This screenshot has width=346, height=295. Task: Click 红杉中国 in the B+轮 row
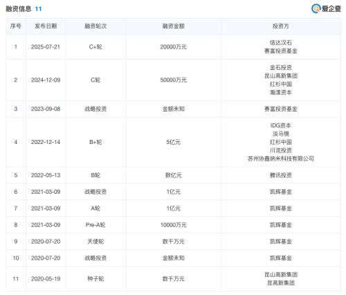tap(281, 142)
